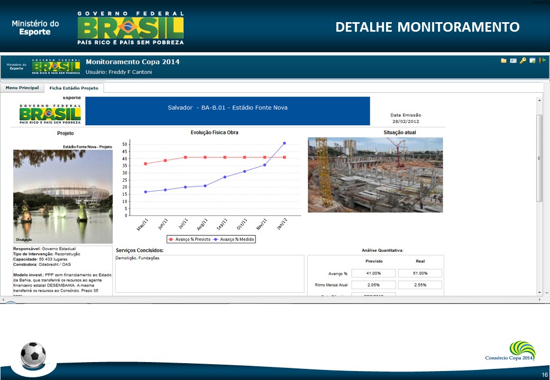
Task: Click the scroll down arrow of the page
Action: coord(539,292)
